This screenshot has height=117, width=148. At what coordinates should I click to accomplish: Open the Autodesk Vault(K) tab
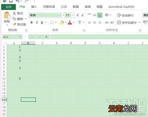(122, 7)
